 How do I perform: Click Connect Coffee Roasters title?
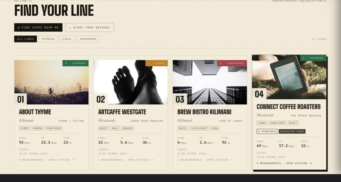pyautogui.click(x=289, y=107)
